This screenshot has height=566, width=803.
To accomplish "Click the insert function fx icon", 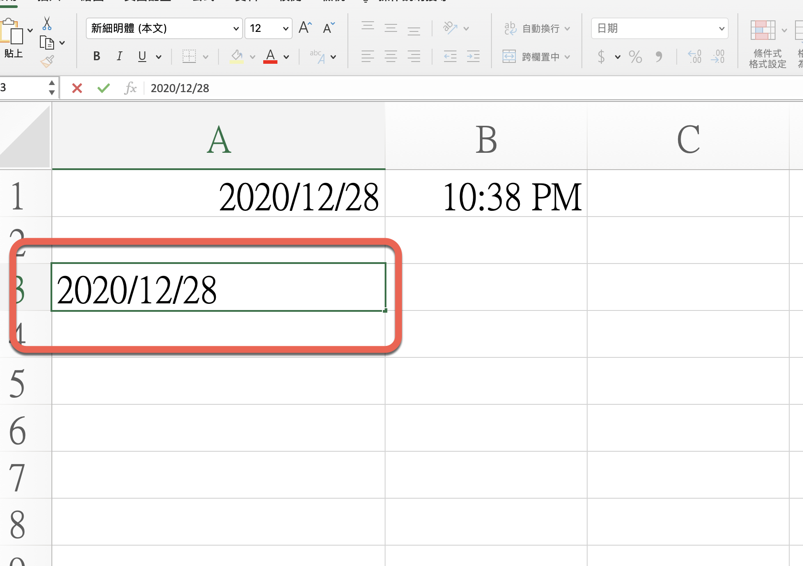I will click(130, 88).
